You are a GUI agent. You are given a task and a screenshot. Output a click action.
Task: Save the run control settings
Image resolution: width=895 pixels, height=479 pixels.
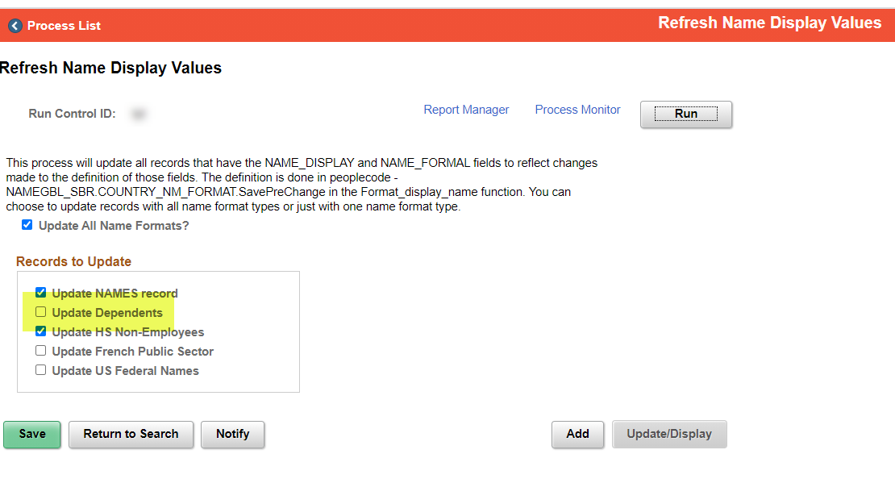(x=31, y=434)
